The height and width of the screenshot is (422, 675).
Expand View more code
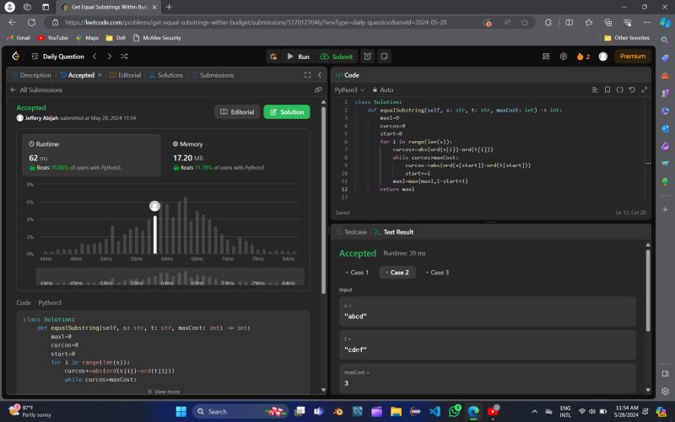pyautogui.click(x=164, y=392)
